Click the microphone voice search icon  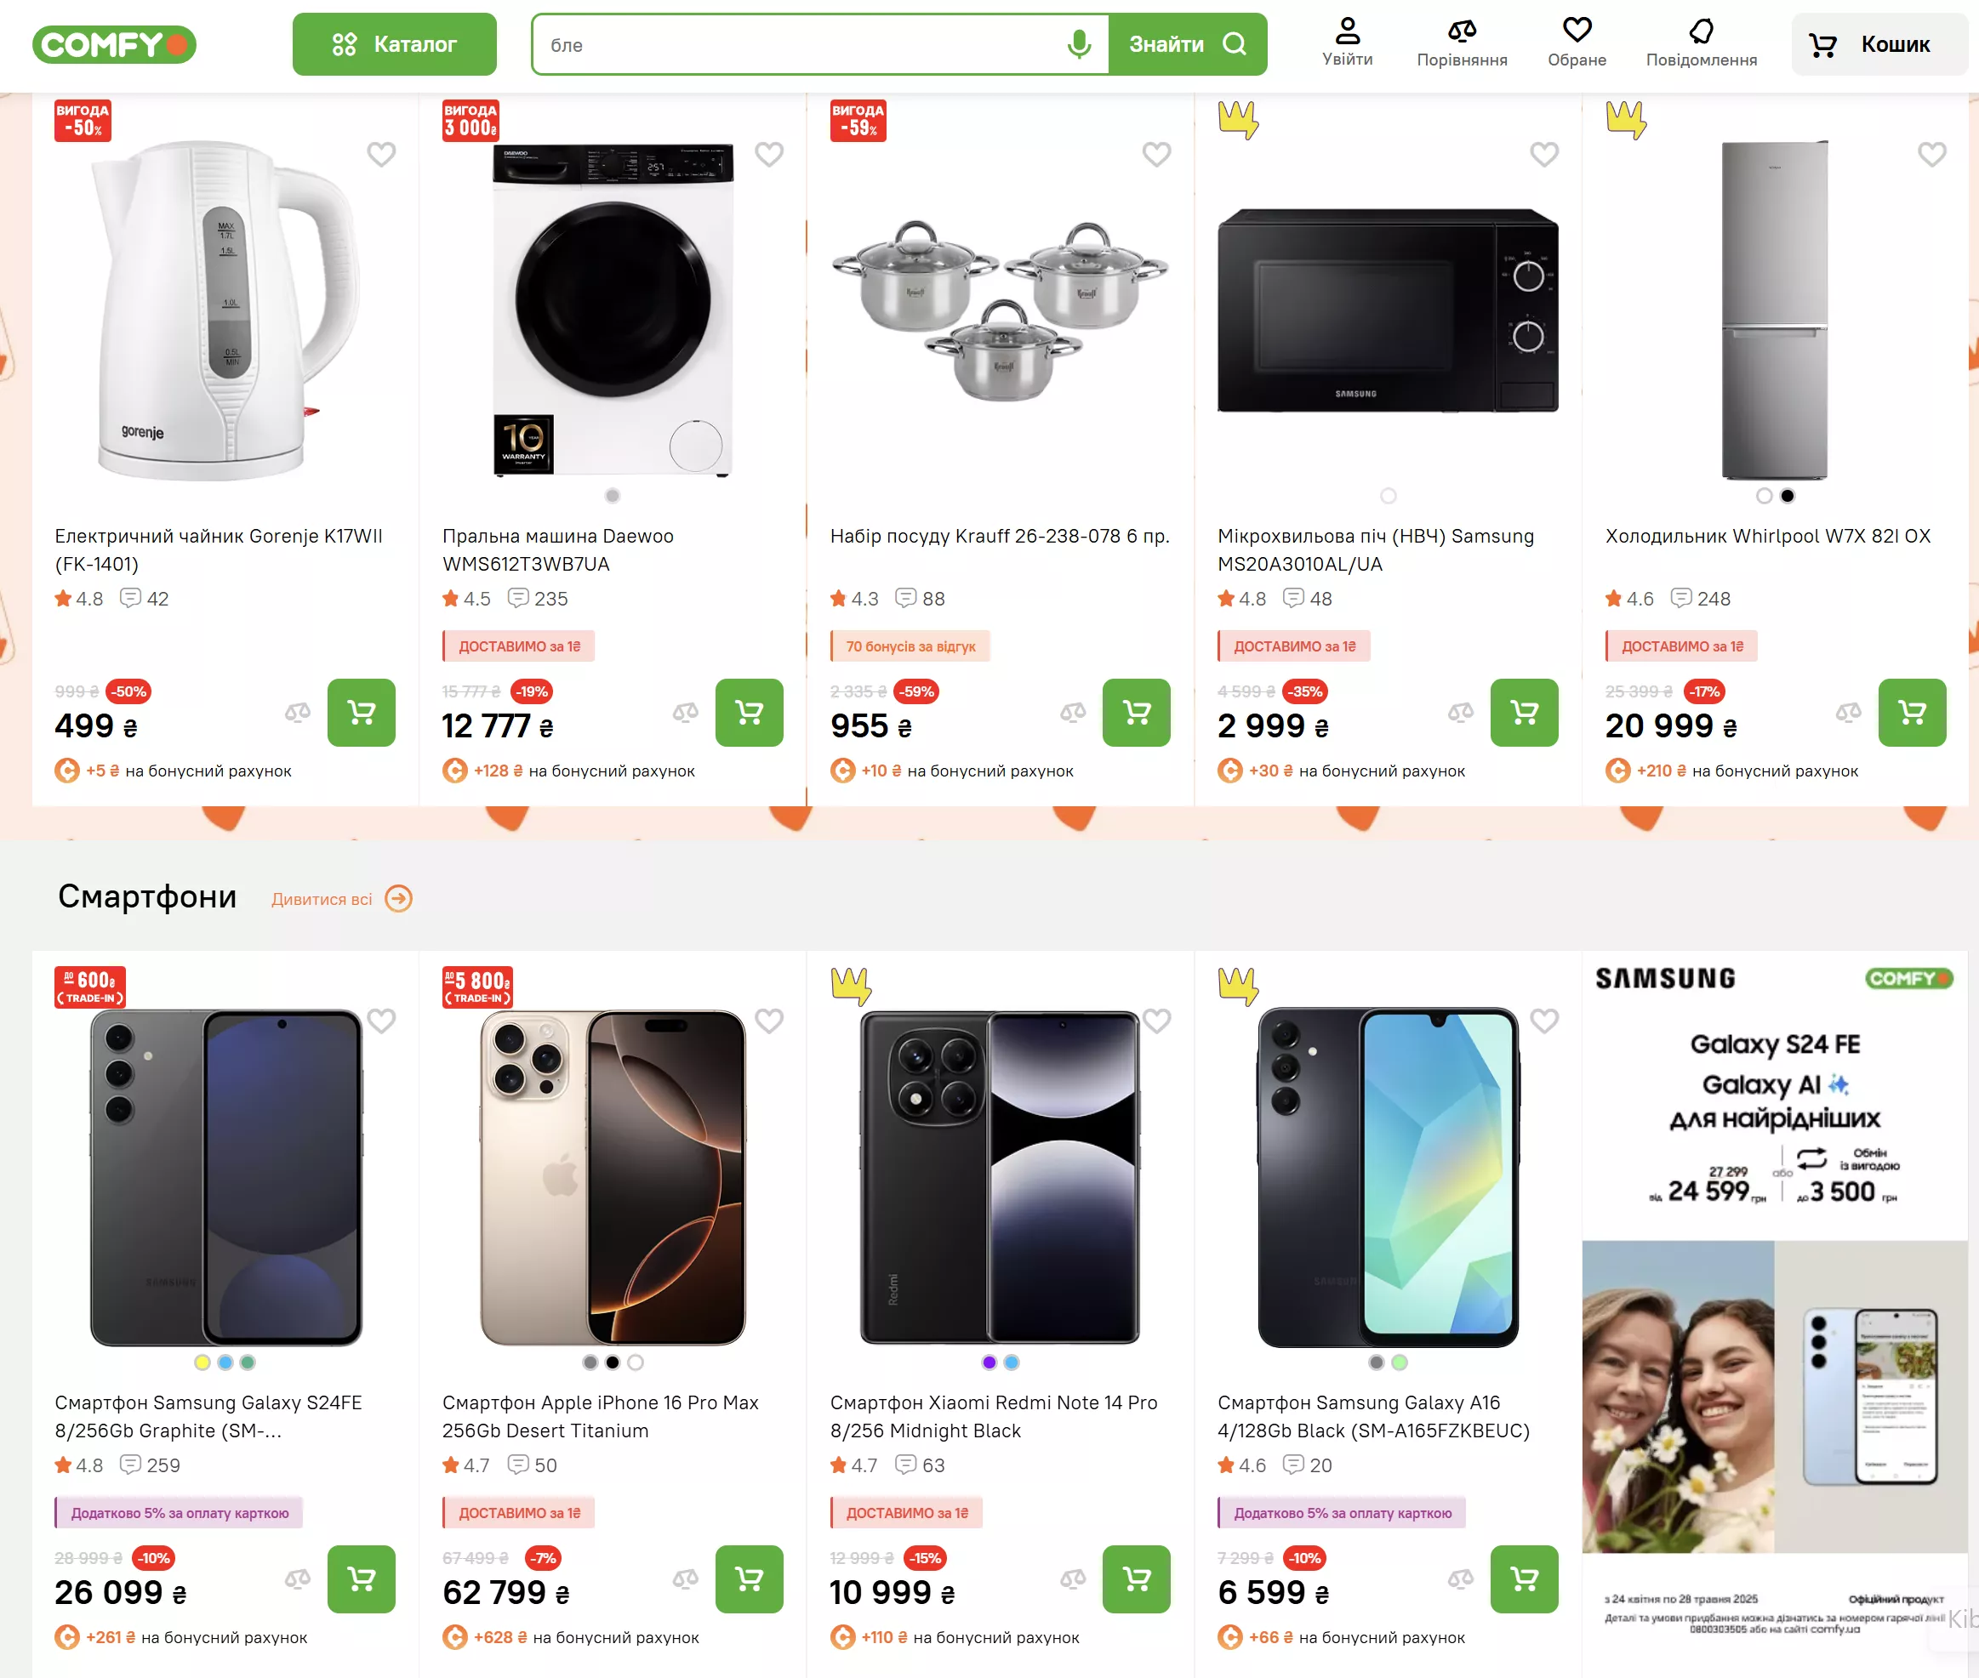coord(1079,43)
